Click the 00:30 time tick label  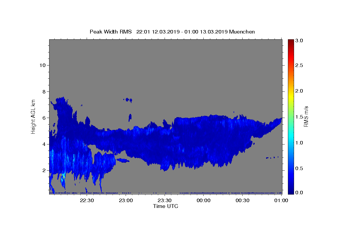tap(243, 200)
